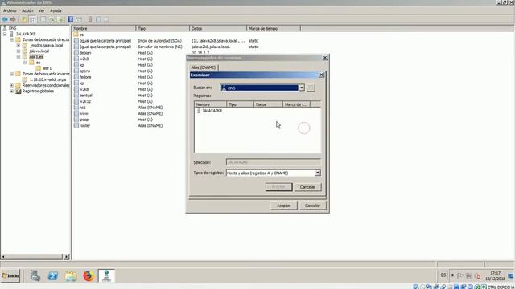Sort main list by Tipo column
The height and width of the screenshot is (289, 515).
[x=163, y=29]
